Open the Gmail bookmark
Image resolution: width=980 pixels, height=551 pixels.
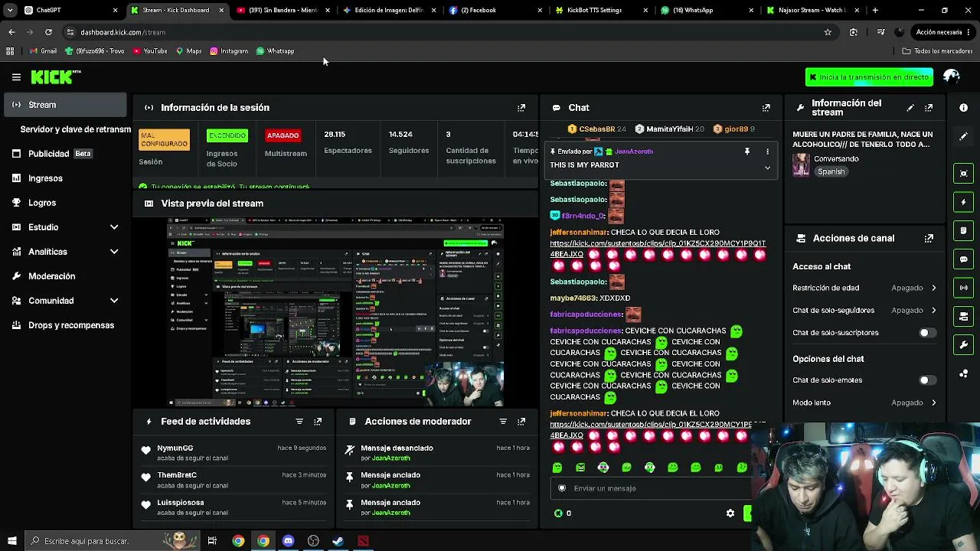click(x=44, y=51)
